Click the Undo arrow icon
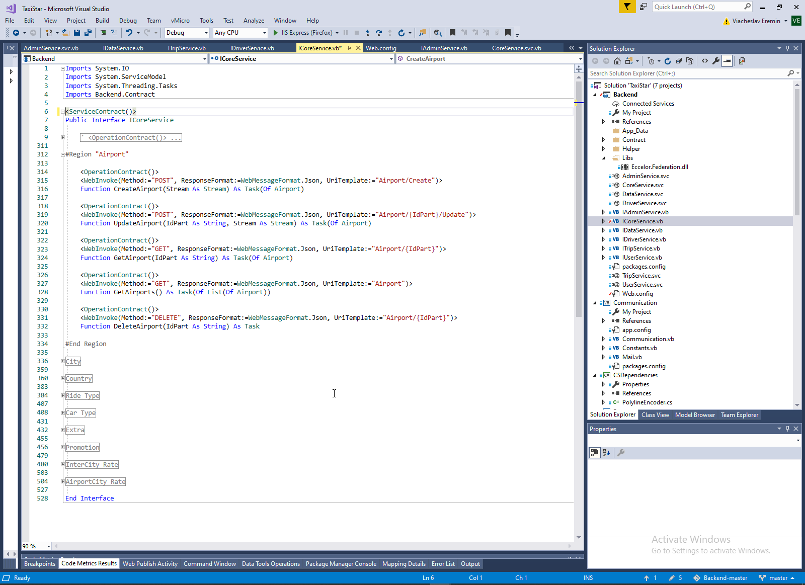The height and width of the screenshot is (585, 805). click(x=129, y=33)
